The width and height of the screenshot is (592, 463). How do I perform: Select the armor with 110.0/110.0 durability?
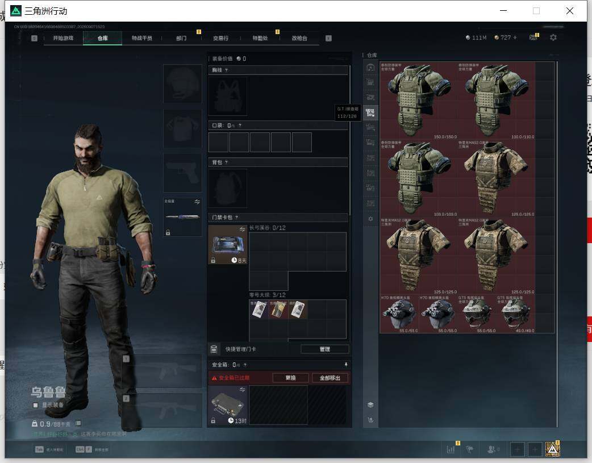(x=496, y=101)
